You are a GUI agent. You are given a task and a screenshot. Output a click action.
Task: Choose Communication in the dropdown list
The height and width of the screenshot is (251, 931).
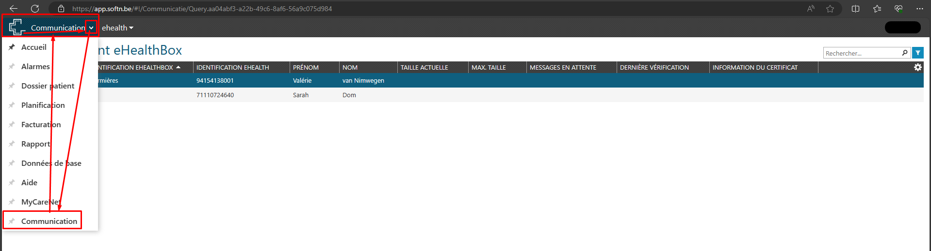click(x=49, y=221)
